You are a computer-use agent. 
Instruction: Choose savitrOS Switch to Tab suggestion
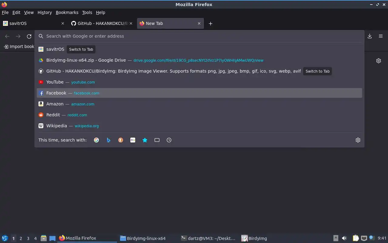coord(199,49)
